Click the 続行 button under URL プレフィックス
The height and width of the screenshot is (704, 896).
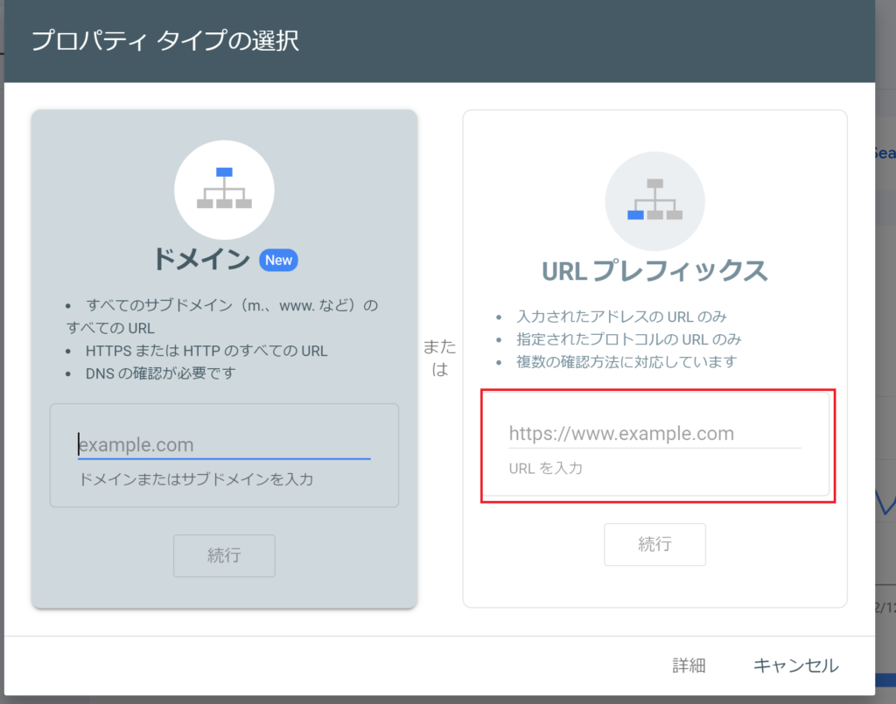654,544
